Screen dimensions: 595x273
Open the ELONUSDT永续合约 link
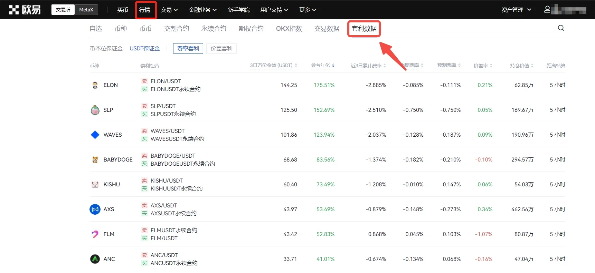tap(175, 89)
